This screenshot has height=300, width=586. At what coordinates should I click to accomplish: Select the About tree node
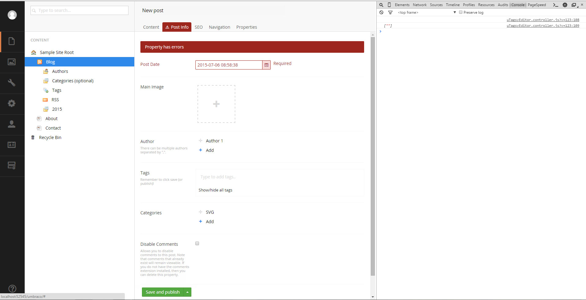pos(51,119)
